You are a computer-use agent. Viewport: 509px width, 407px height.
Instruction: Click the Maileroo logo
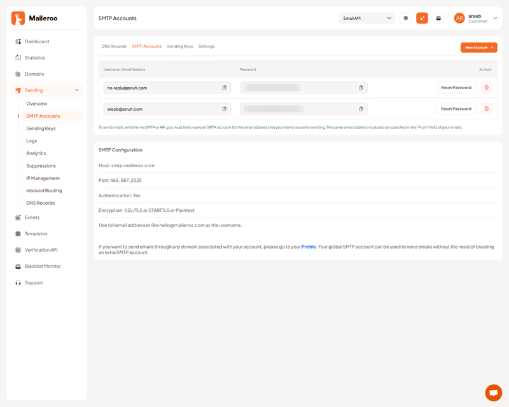tap(35, 18)
